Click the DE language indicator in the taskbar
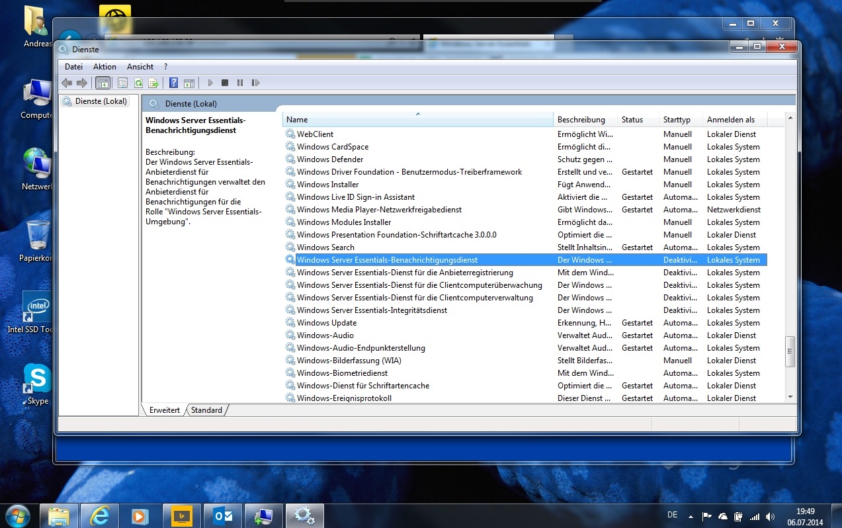Image resolution: width=842 pixels, height=528 pixels. tap(673, 515)
